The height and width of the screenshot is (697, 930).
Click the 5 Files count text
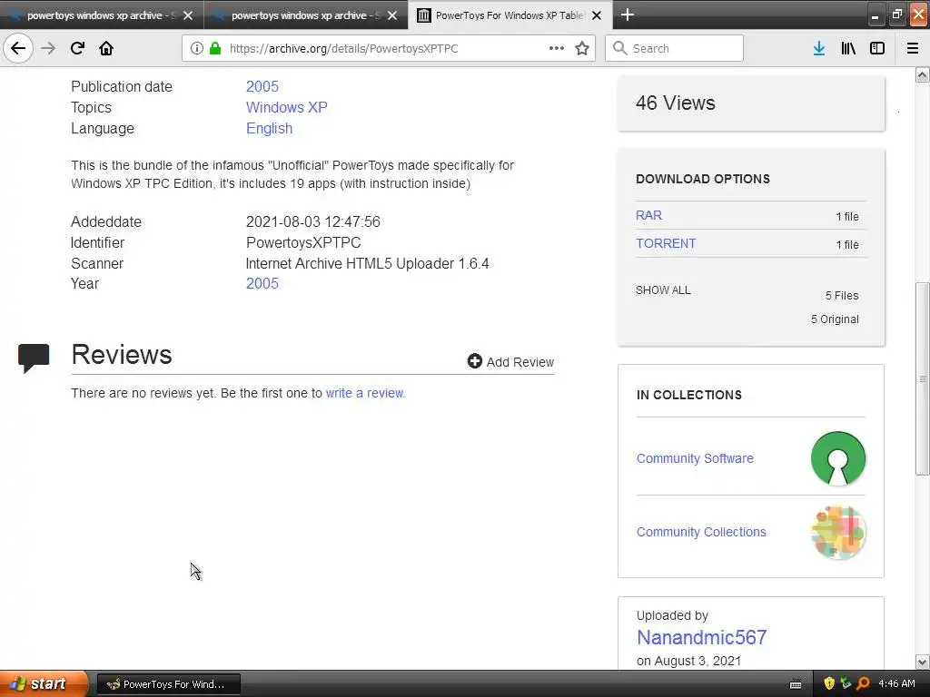(842, 295)
